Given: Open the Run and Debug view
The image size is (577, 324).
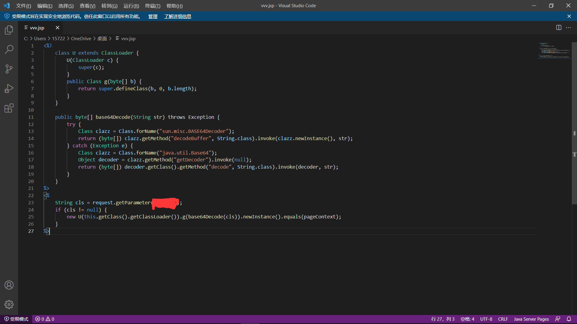Looking at the screenshot, I should point(9,88).
